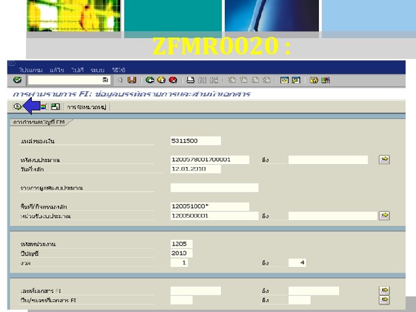Click the budget code 'to' field
The width and height of the screenshot is (416, 312).
(x=328, y=159)
